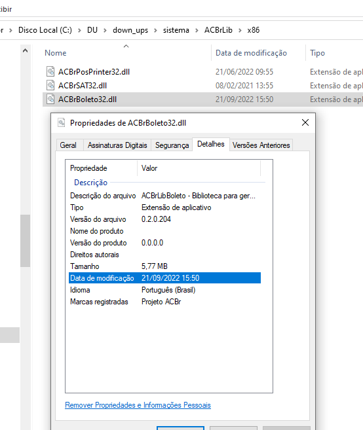
Task: Sort by Data de modificação column
Action: pos(251,53)
